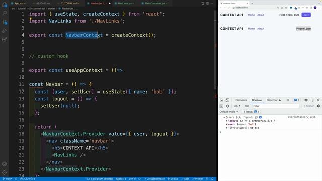Image resolution: width=322 pixels, height=181 pixels.
Task: Expand the user property in console
Action: (227, 124)
